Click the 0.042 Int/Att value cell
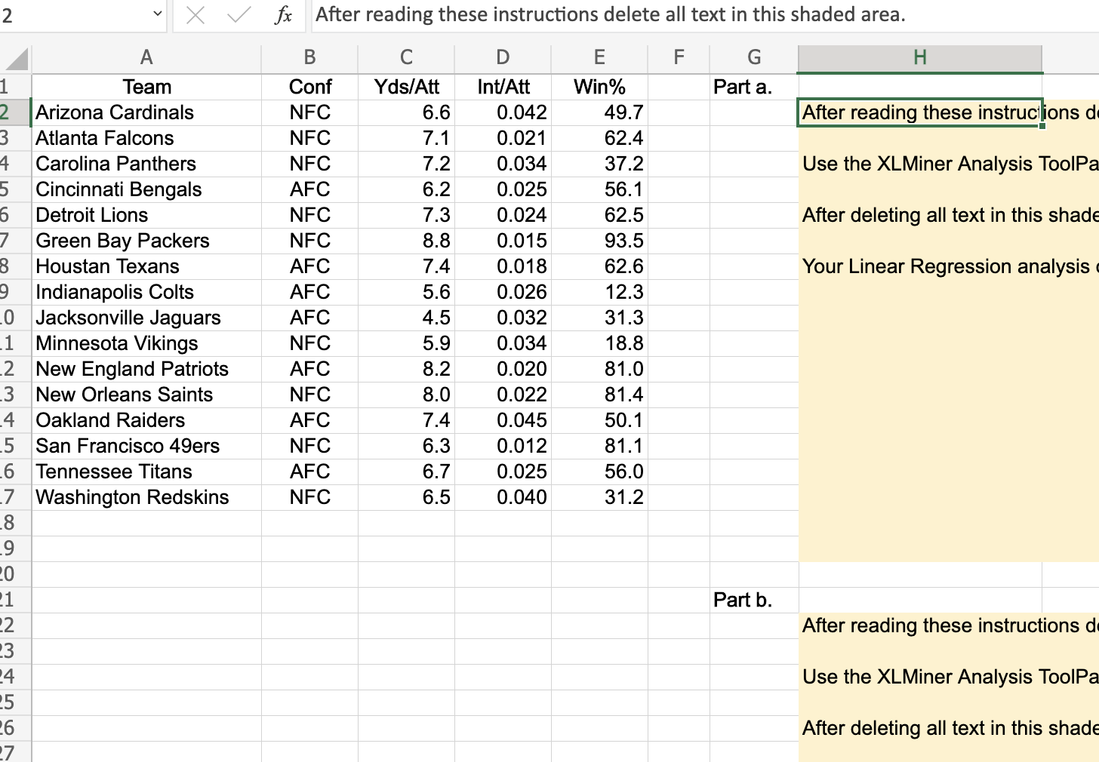This screenshot has height=762, width=1099. pyautogui.click(x=503, y=112)
